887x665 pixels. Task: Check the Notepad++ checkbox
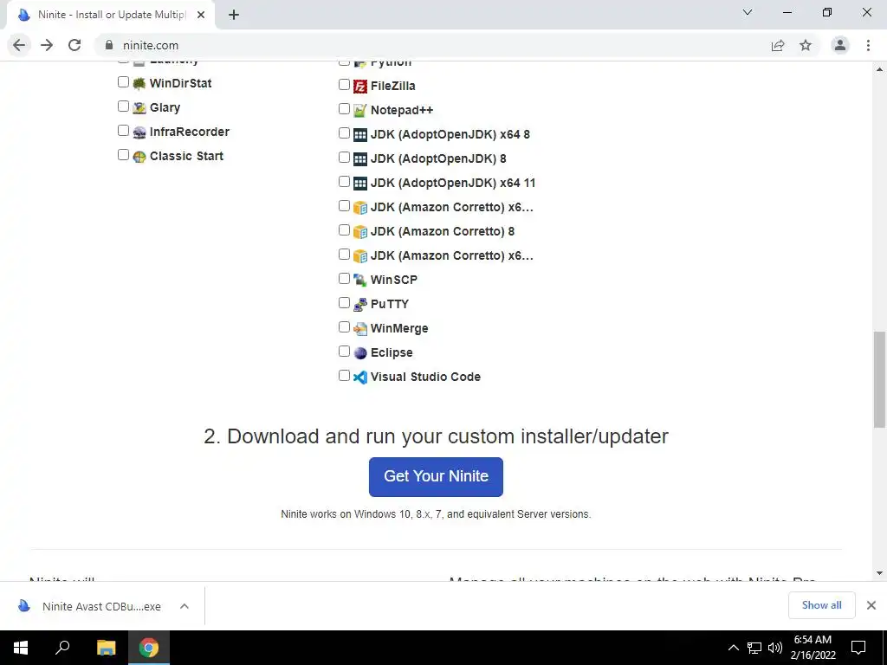(344, 109)
